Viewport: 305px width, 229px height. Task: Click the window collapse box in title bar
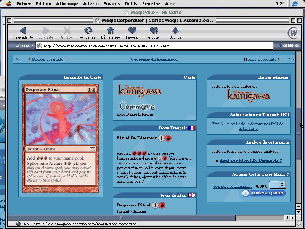pyautogui.click(x=299, y=20)
